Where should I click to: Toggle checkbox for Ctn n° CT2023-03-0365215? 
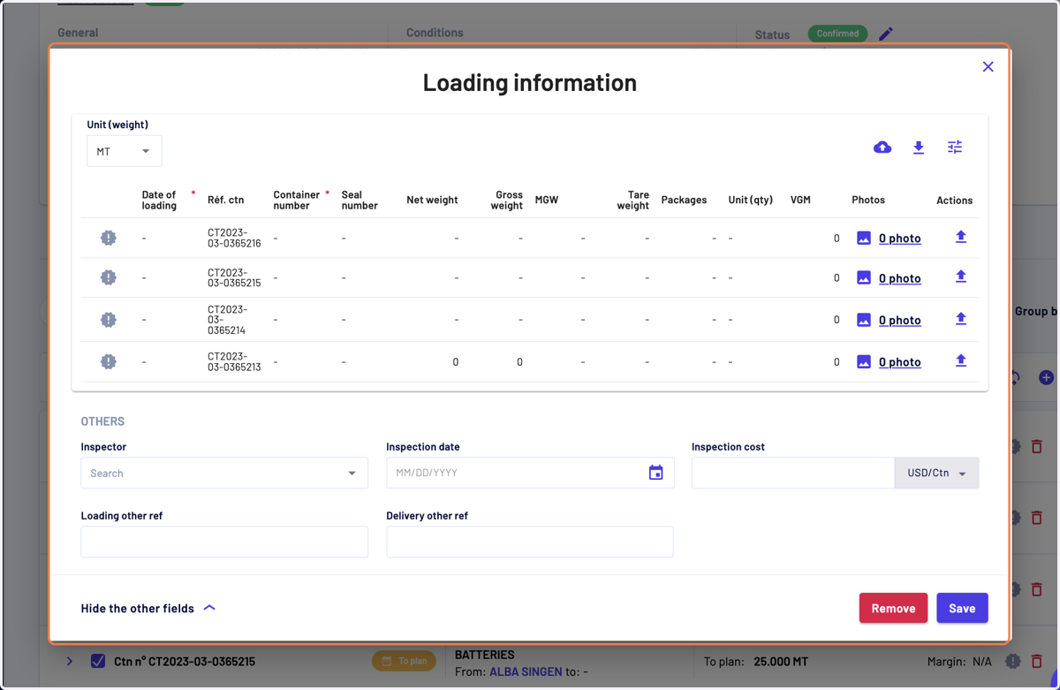pos(98,661)
